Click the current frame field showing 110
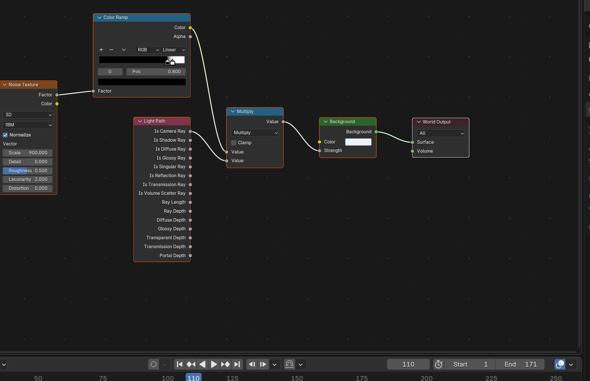This screenshot has width=590, height=381. tap(408, 364)
